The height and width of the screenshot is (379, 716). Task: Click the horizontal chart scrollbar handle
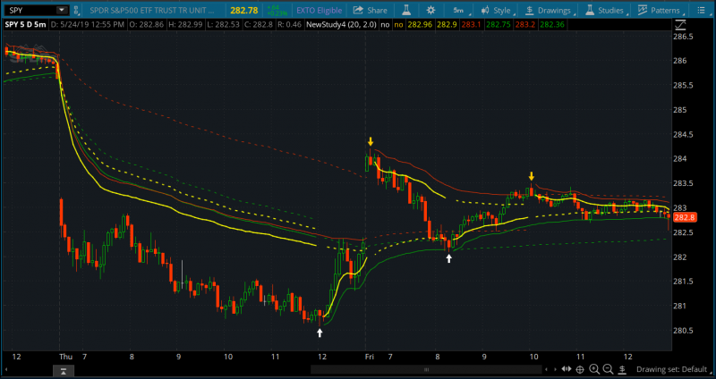pyautogui.click(x=428, y=368)
